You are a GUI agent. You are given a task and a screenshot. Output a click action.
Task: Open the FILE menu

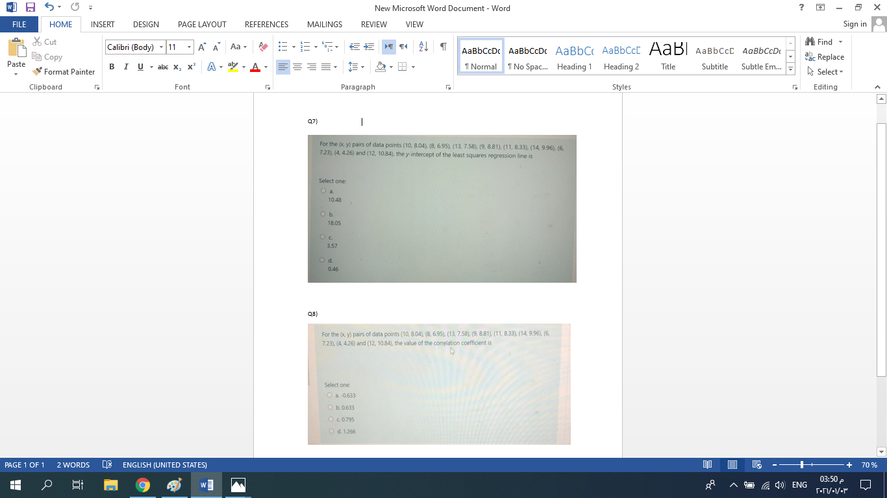[19, 24]
